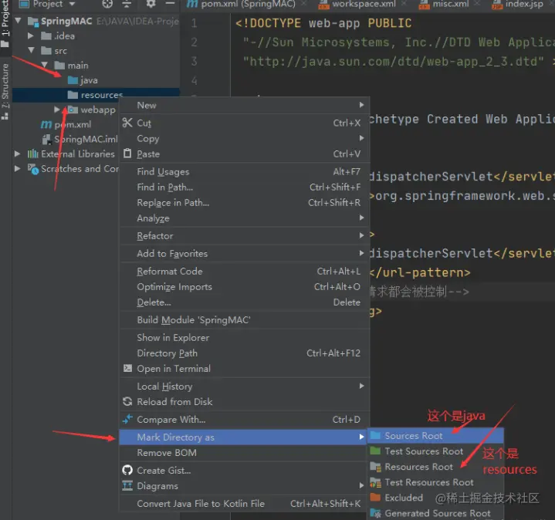Open Local History submenu
Image resolution: width=555 pixels, height=520 pixels.
(x=244, y=387)
